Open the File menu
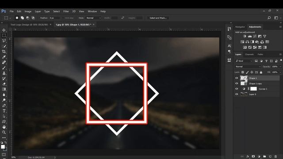Screen dimensions: 283x159 pos(11,11)
